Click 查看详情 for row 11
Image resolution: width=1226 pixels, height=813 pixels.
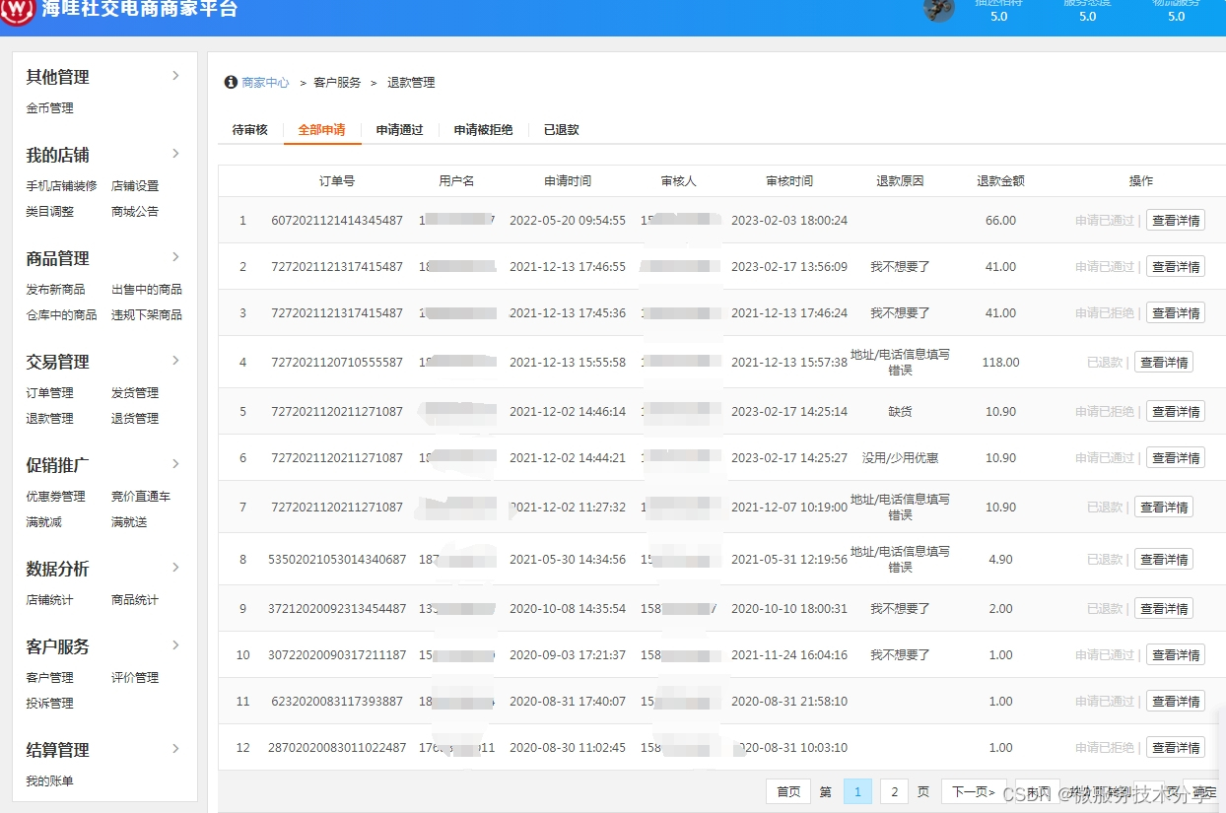click(1176, 702)
